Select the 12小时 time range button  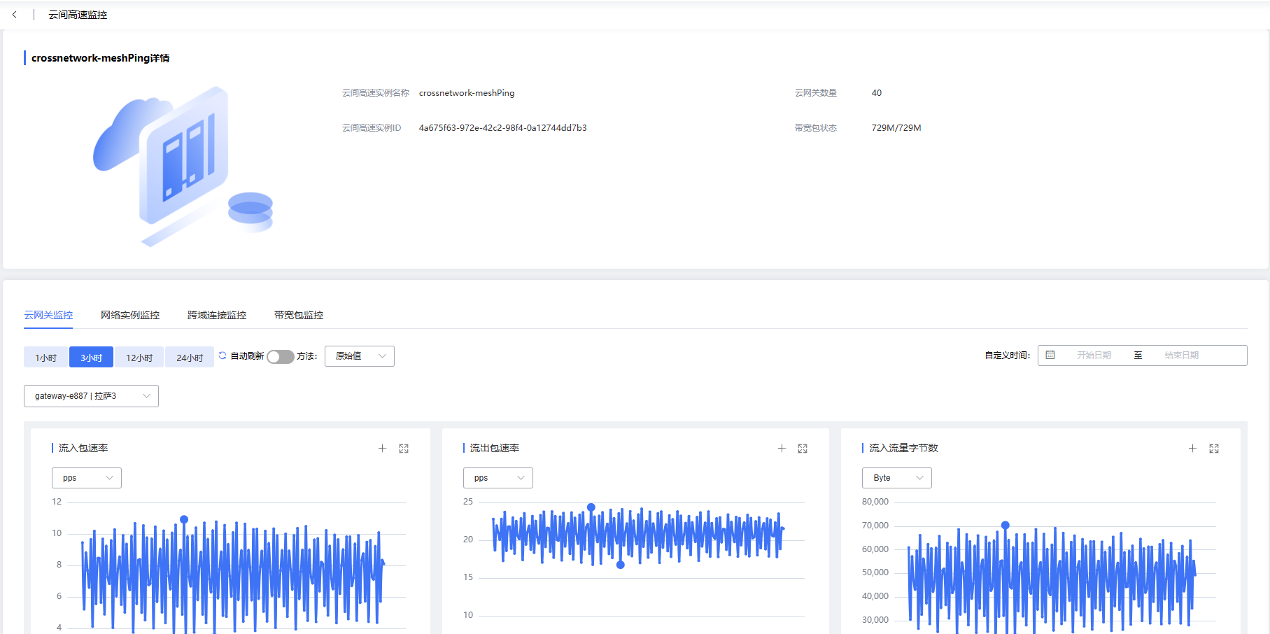point(139,357)
